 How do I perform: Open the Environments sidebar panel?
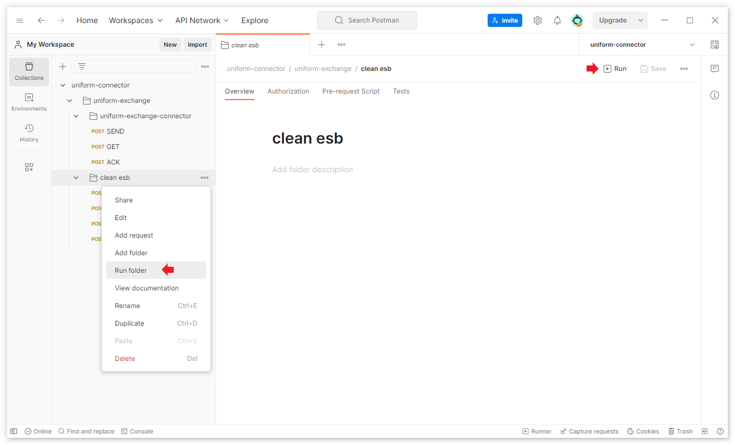click(29, 102)
